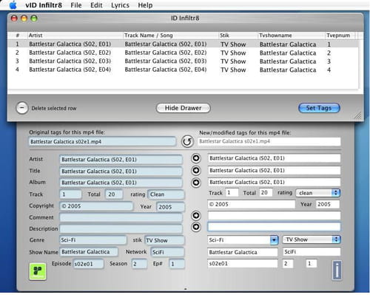Click the new Track number field
The image size is (370, 295).
coord(232,192)
